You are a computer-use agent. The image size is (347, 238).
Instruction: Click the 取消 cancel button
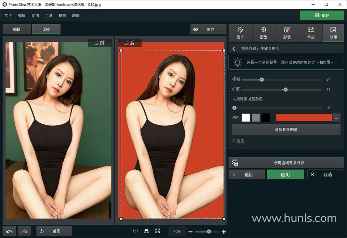[326, 175]
